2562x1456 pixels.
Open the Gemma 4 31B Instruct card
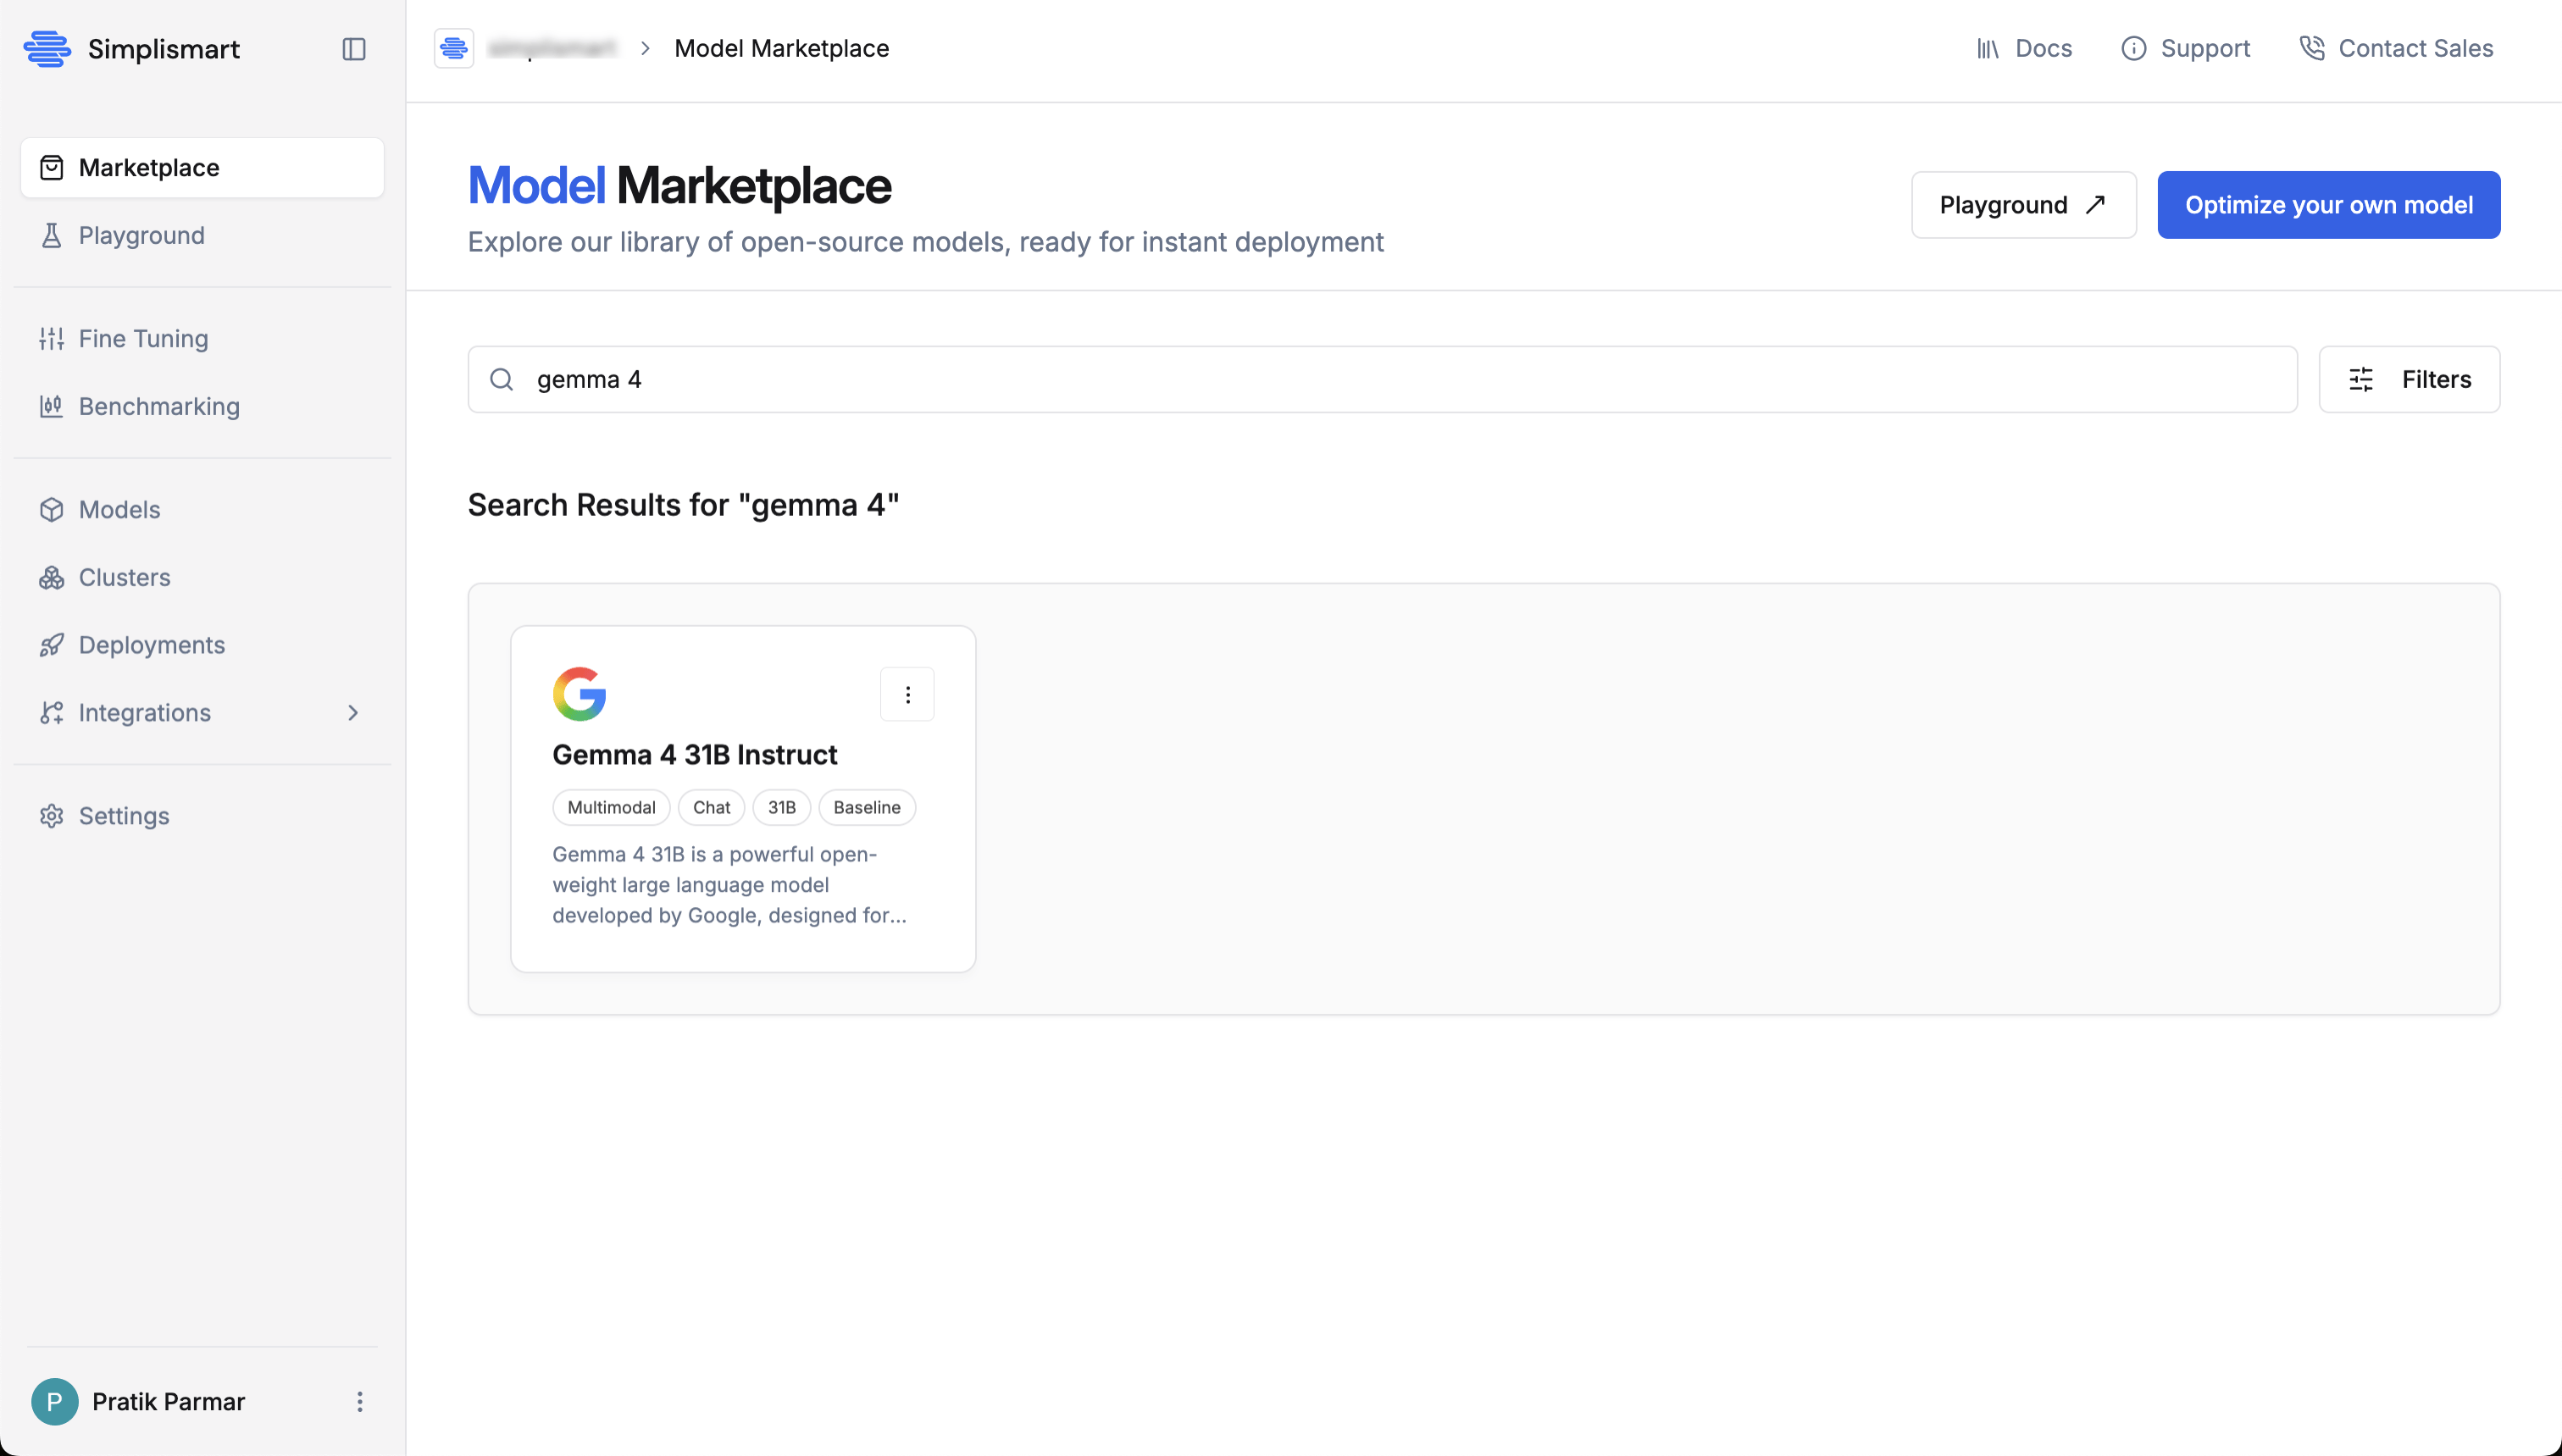click(x=743, y=799)
